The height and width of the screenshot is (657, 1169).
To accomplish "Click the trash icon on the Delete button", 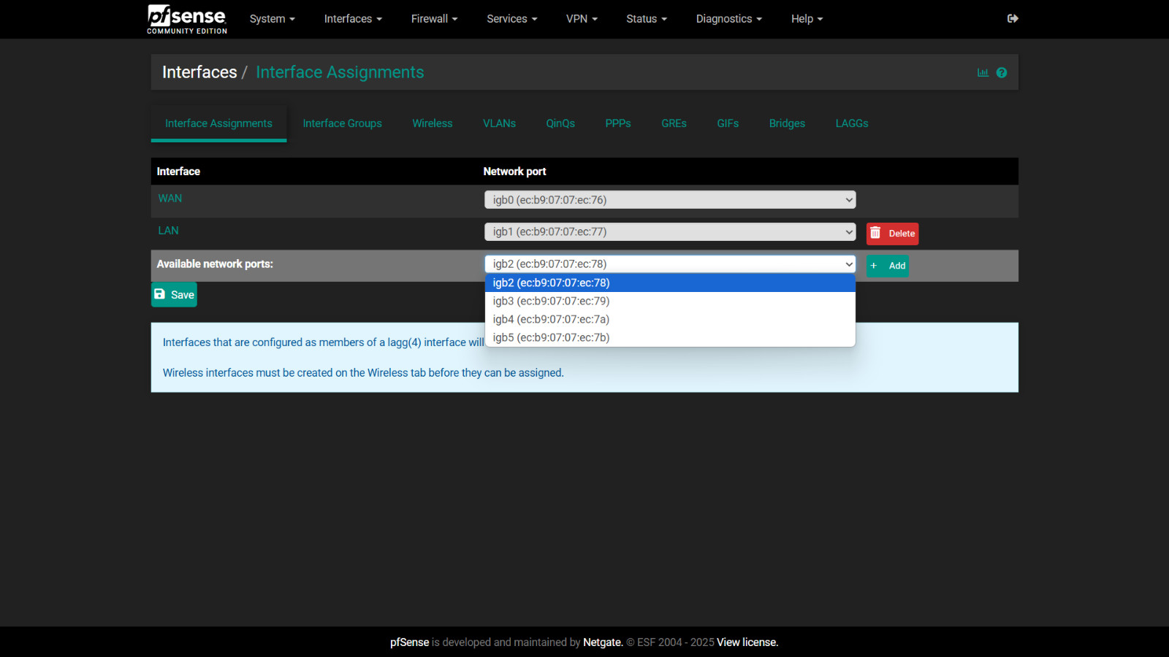I will 876,233.
